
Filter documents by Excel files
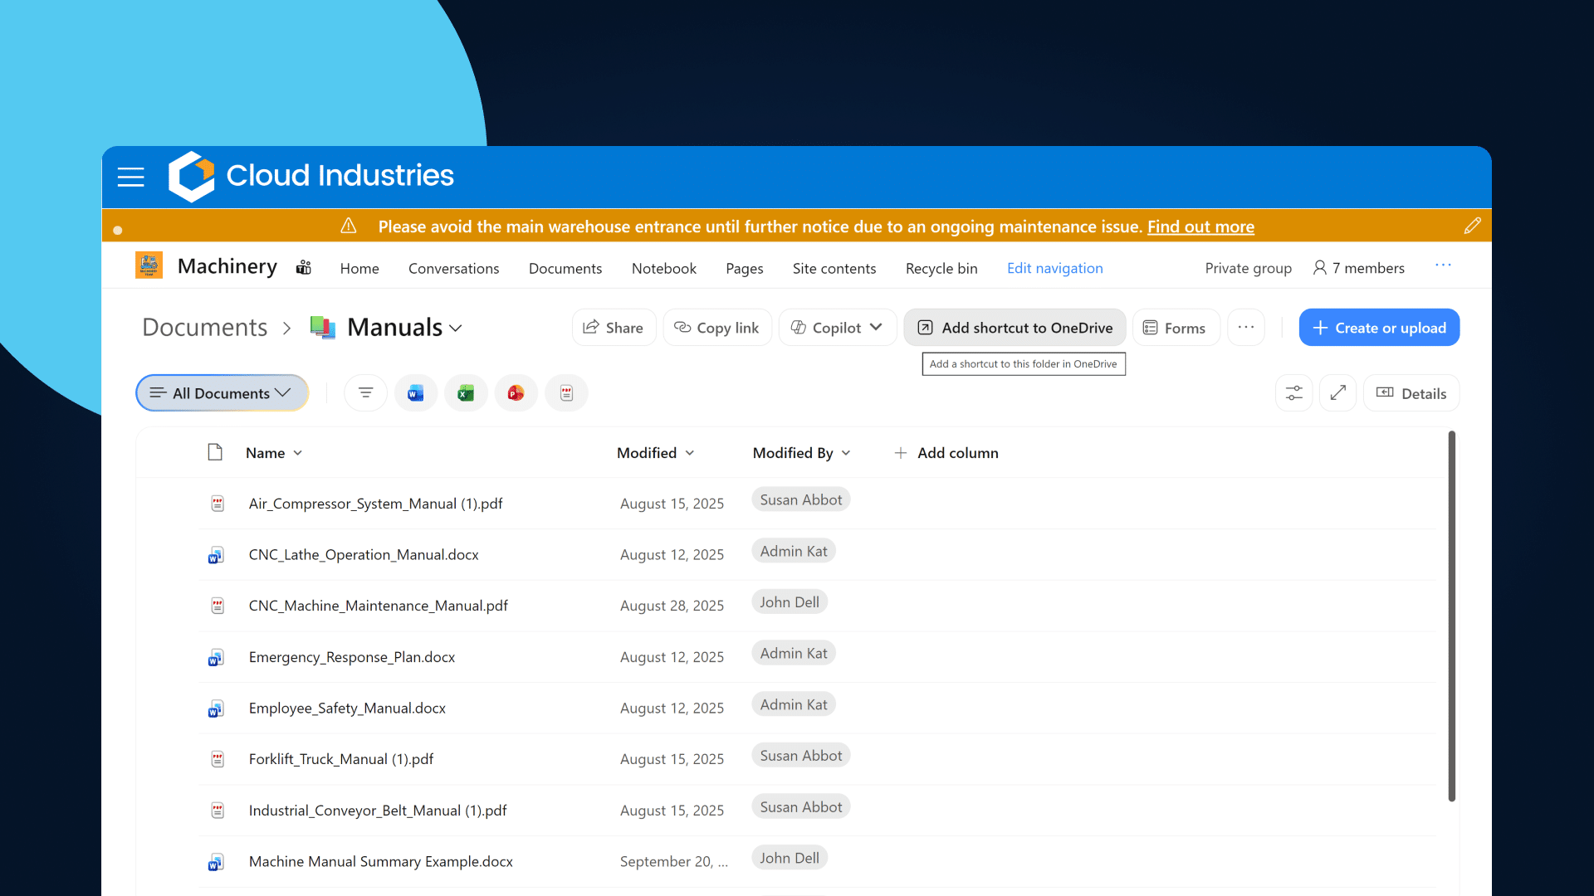(x=466, y=393)
